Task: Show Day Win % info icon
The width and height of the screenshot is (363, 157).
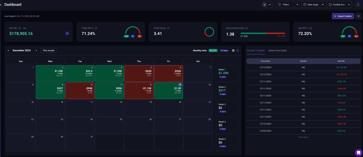Action: 311,28
